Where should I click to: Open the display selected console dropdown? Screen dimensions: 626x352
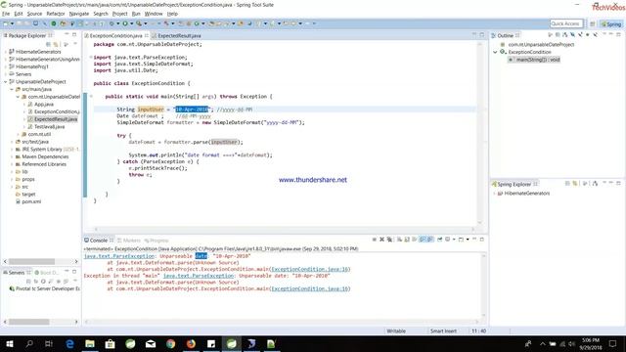pos(454,240)
